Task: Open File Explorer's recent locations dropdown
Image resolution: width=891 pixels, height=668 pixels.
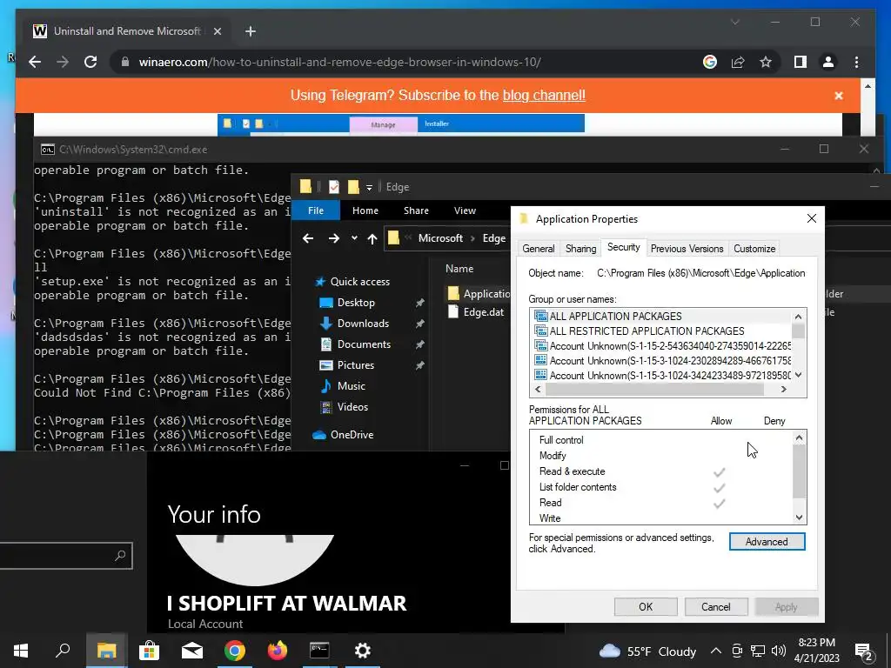Action: coord(354,238)
